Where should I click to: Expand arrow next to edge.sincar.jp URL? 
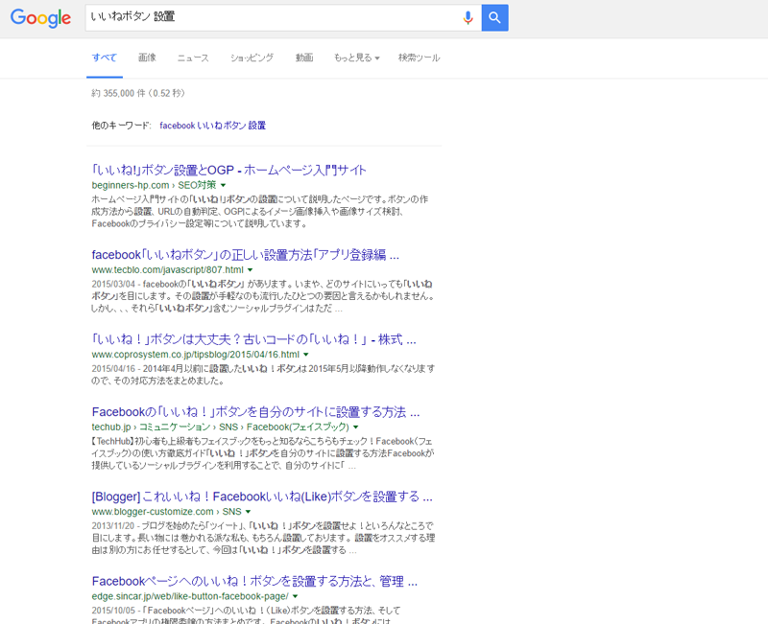(x=296, y=596)
